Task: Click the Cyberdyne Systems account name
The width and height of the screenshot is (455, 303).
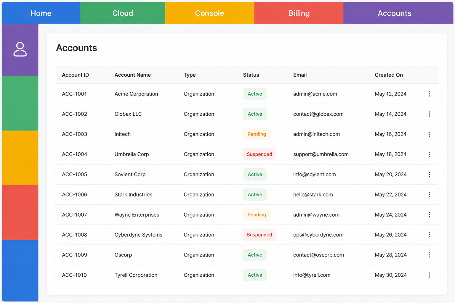Action: pos(138,235)
